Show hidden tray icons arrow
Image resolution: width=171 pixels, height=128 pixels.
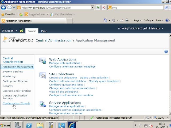click(136, 125)
